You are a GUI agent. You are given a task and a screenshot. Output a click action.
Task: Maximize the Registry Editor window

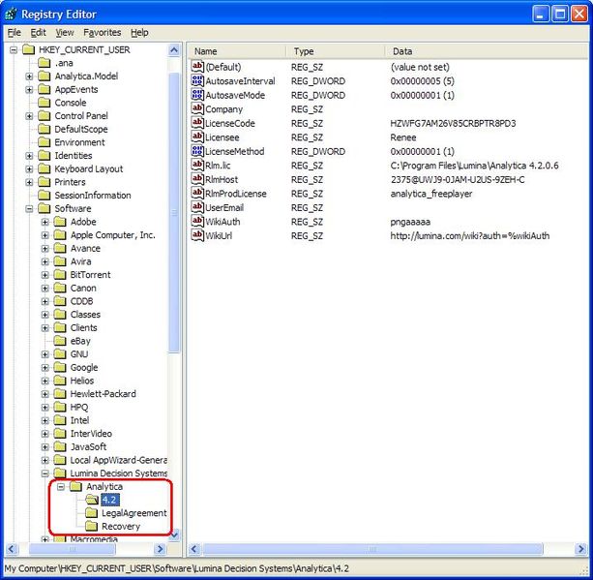560,15
